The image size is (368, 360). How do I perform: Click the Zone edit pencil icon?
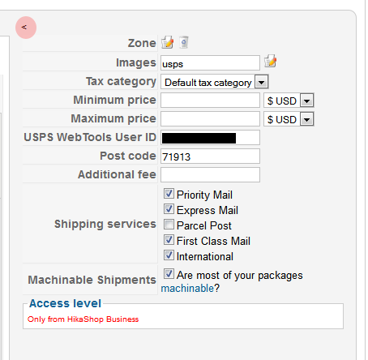pos(168,42)
